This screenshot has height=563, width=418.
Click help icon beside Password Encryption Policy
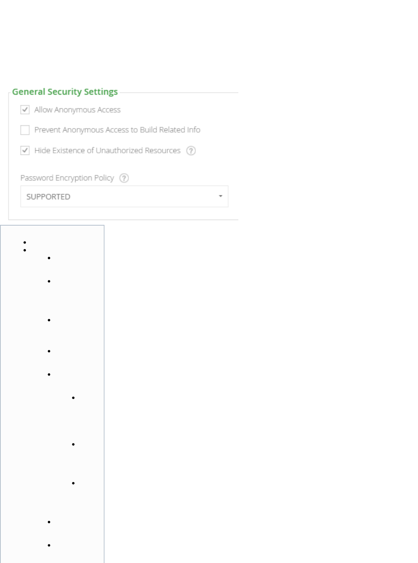click(124, 178)
